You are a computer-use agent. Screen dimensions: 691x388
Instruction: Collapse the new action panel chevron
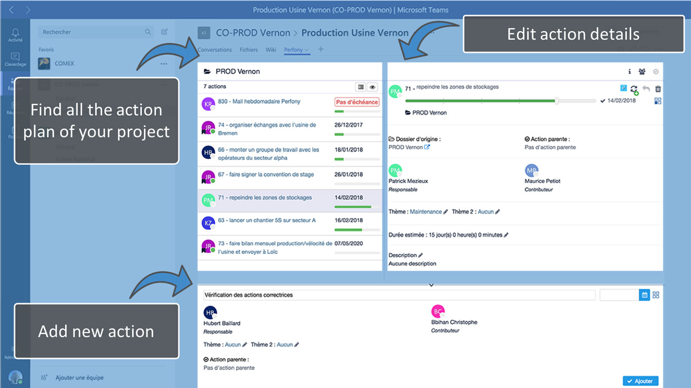431,285
